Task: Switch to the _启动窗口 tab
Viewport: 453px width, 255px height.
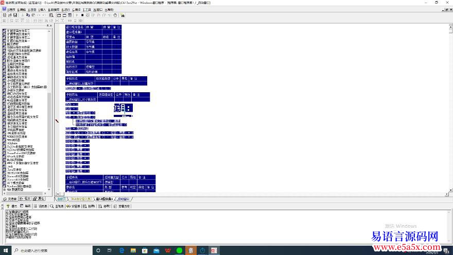Action: [124, 198]
